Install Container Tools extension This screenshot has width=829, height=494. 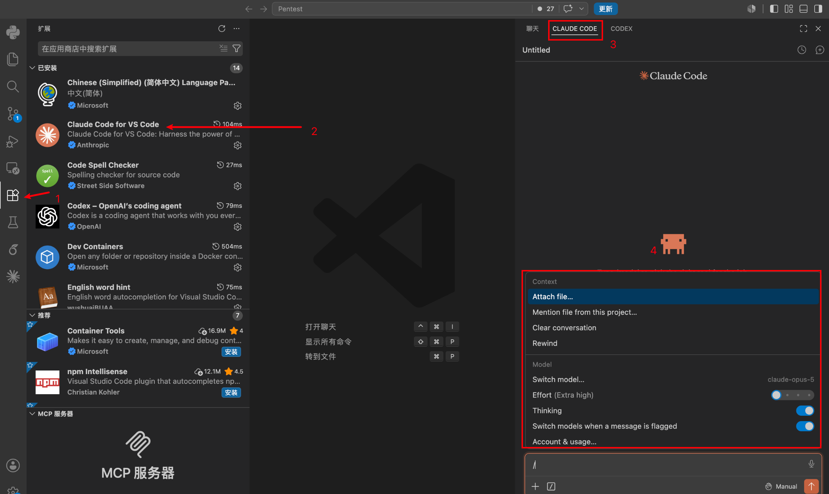pyautogui.click(x=231, y=352)
